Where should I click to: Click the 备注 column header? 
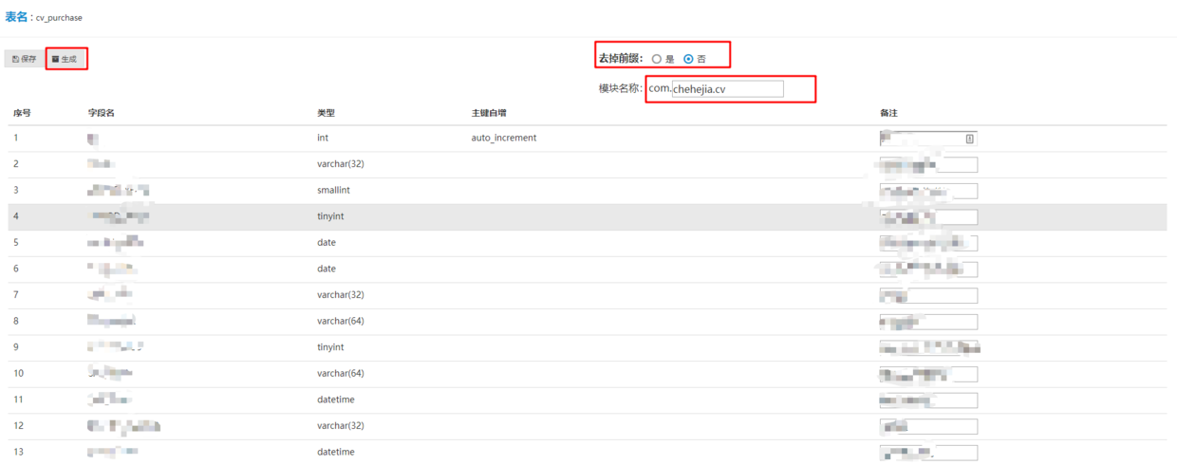click(888, 113)
